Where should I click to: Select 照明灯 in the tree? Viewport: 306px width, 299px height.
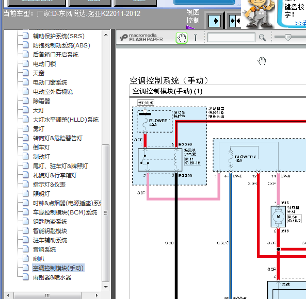coord(41,194)
